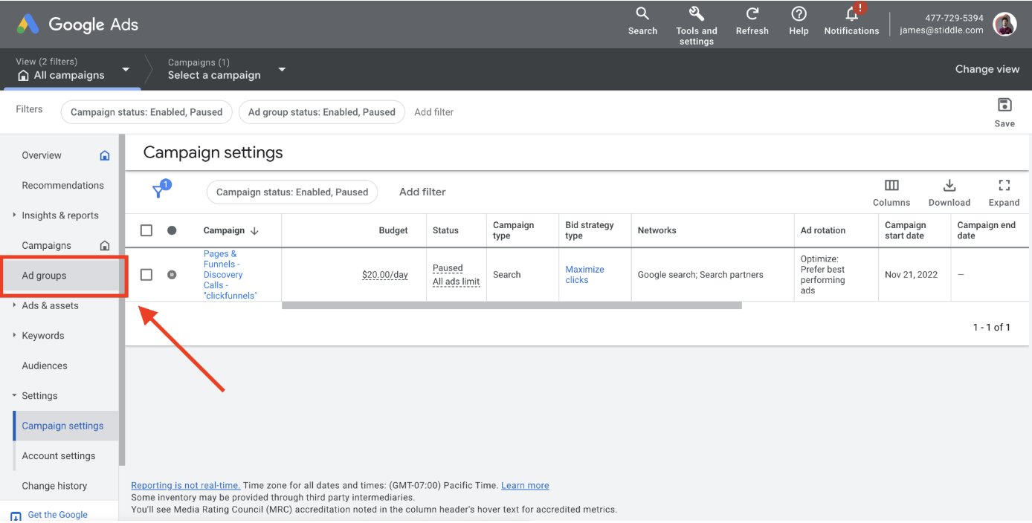Click the Paused status text

(x=448, y=268)
